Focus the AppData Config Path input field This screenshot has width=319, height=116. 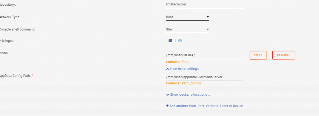[205, 77]
